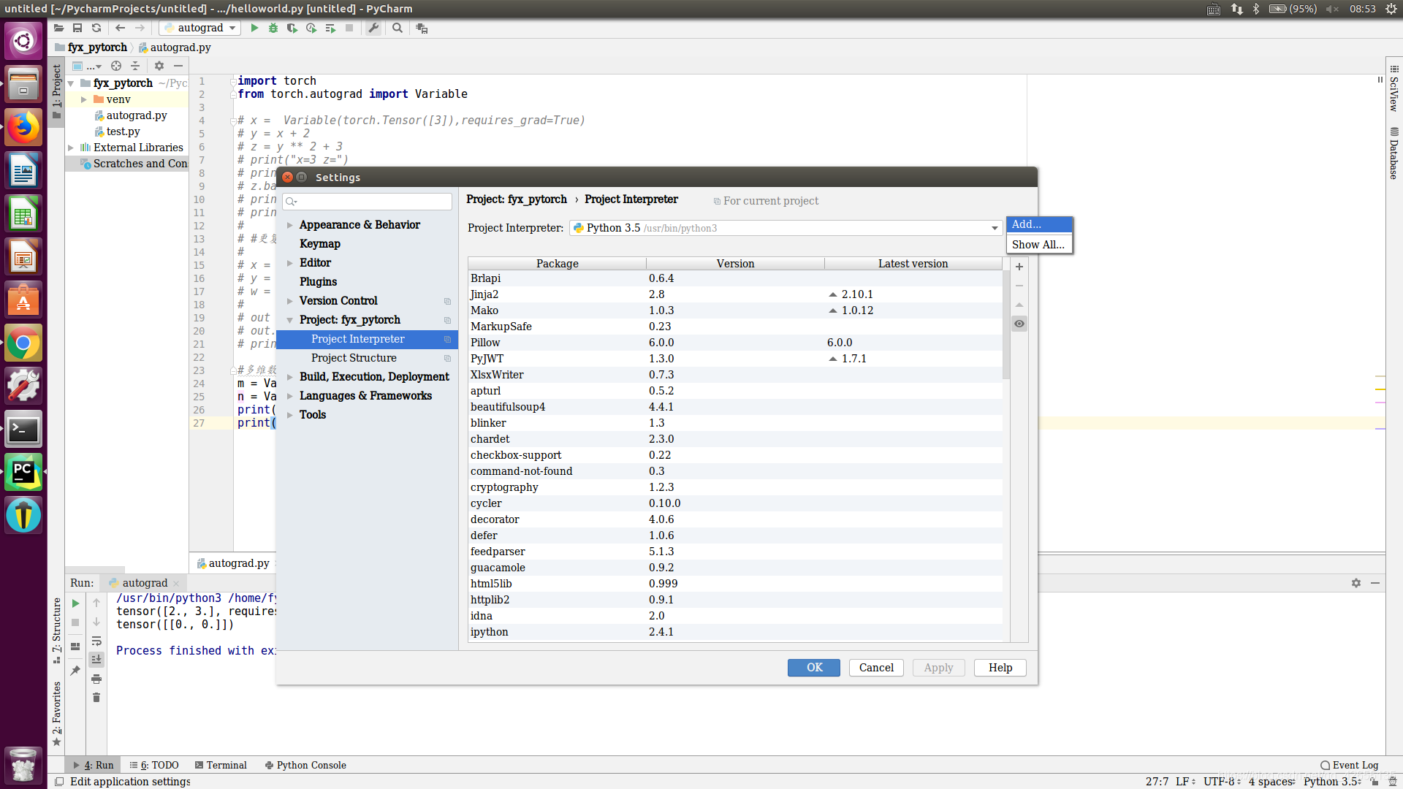Viewport: 1403px width, 789px height.
Task: Open the Project Interpreter combo box arrow
Action: 995,228
